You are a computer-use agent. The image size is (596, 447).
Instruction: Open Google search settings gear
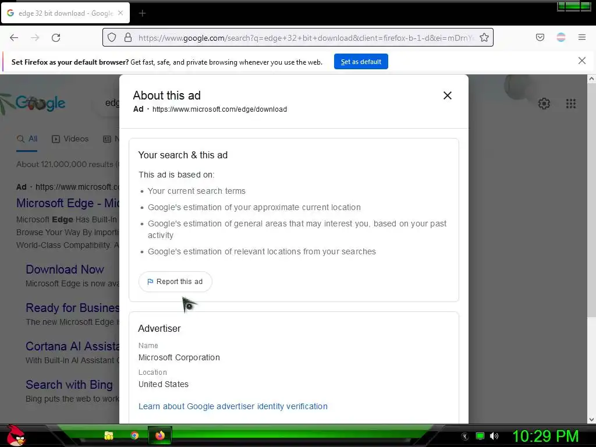[544, 104]
